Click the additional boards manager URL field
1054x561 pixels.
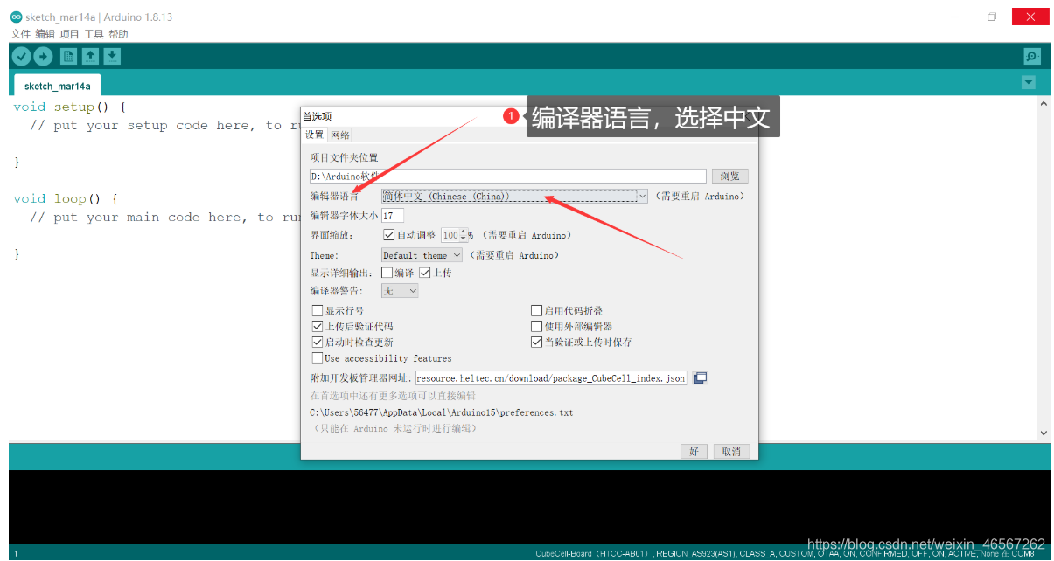pyautogui.click(x=551, y=378)
